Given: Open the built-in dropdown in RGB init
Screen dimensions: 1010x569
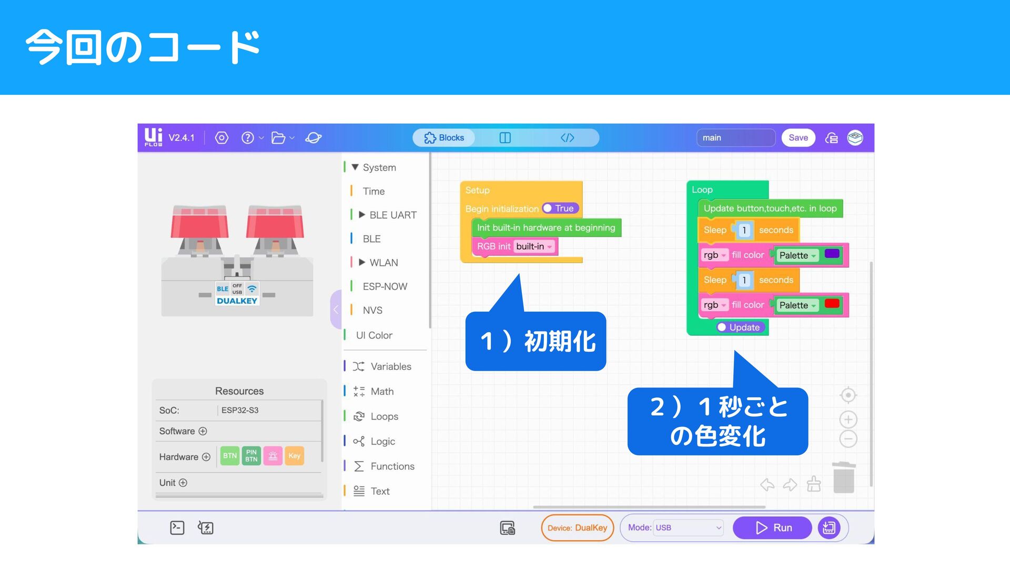Looking at the screenshot, I should coord(534,246).
